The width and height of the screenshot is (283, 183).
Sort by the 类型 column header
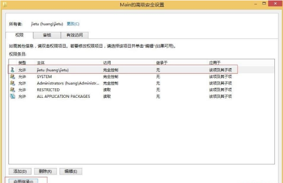coord(22,63)
